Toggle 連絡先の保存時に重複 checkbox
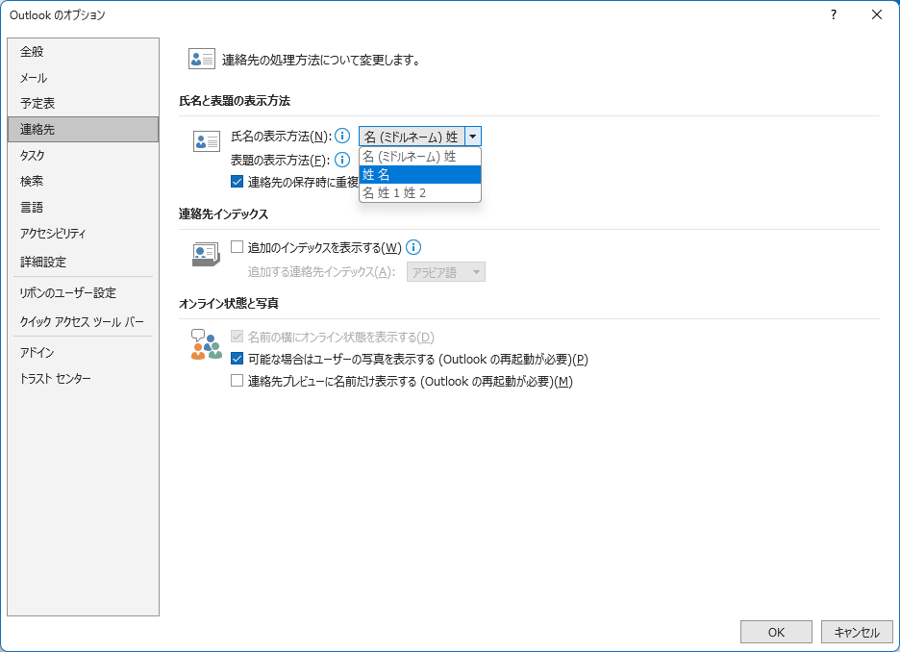This screenshot has height=652, width=900. pyautogui.click(x=237, y=182)
